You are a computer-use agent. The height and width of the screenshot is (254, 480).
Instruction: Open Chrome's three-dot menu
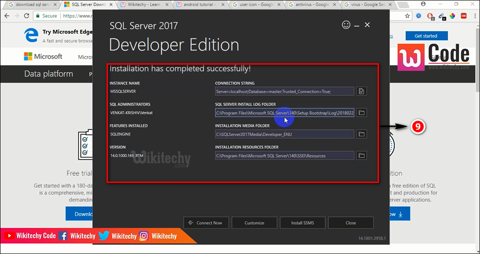[474, 16]
